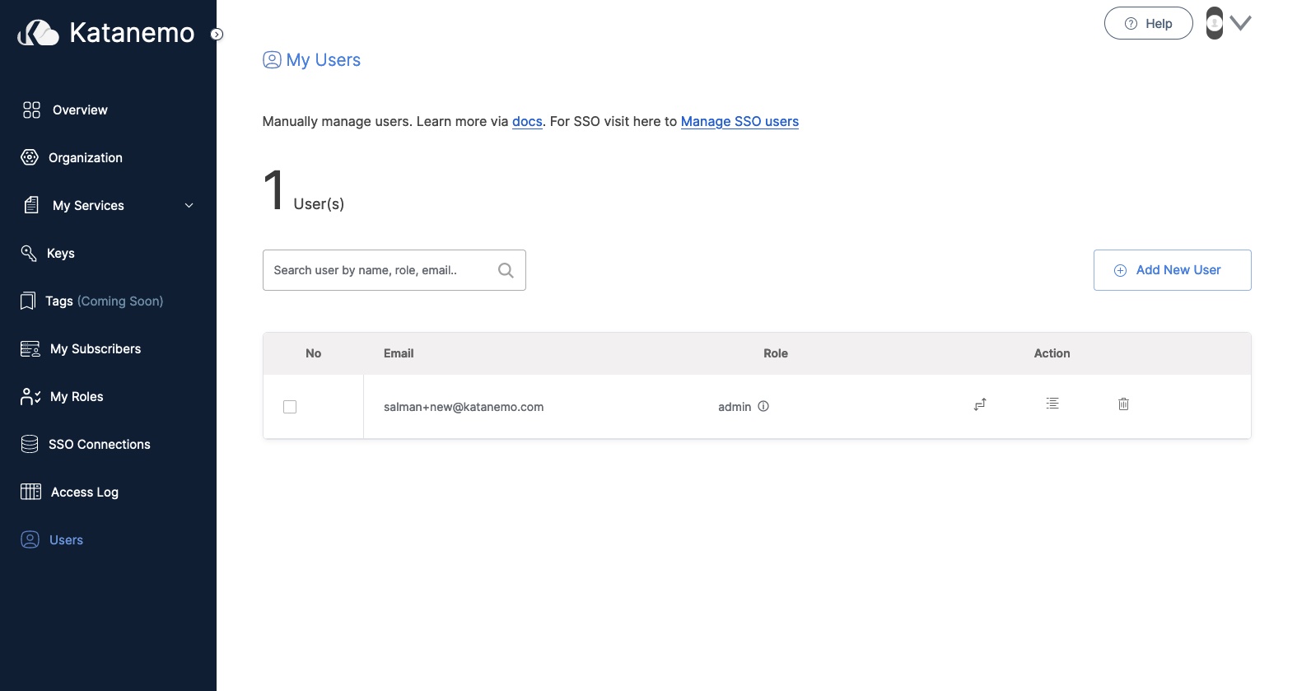1297x691 pixels.
Task: Click the SSO Connections database icon
Action: click(30, 444)
